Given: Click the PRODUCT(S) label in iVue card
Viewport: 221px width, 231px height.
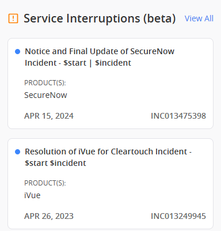Looking at the screenshot, I should (x=45, y=183).
